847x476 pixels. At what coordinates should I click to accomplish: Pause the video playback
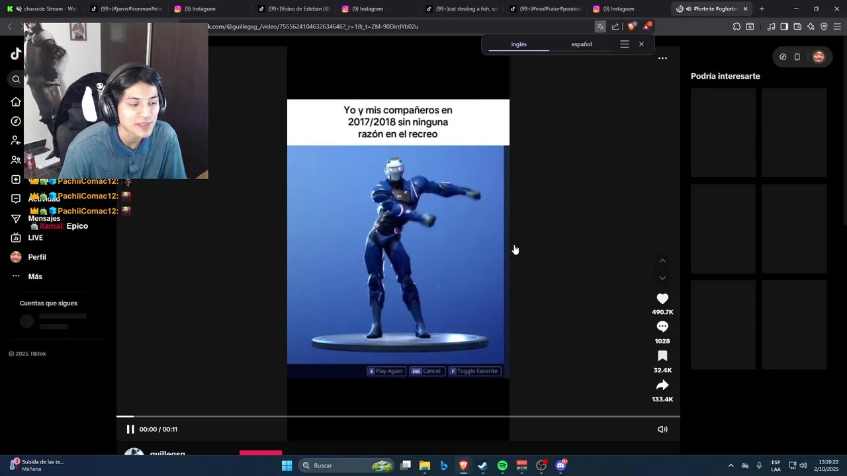coord(130,429)
